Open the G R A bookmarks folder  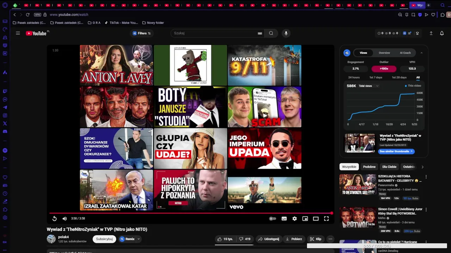[94, 23]
